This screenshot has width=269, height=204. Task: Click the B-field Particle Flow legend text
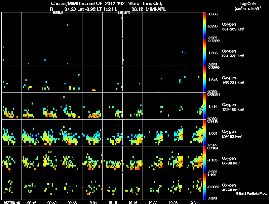point(251,194)
